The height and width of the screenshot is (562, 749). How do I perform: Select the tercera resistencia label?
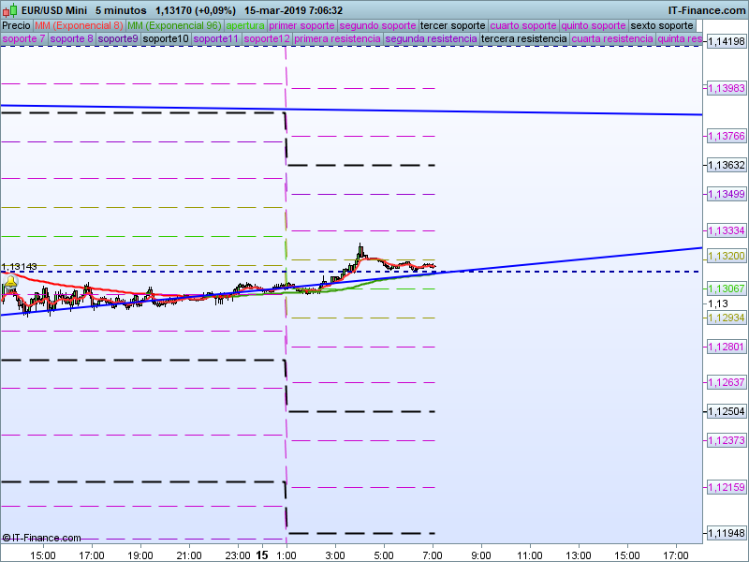(523, 39)
